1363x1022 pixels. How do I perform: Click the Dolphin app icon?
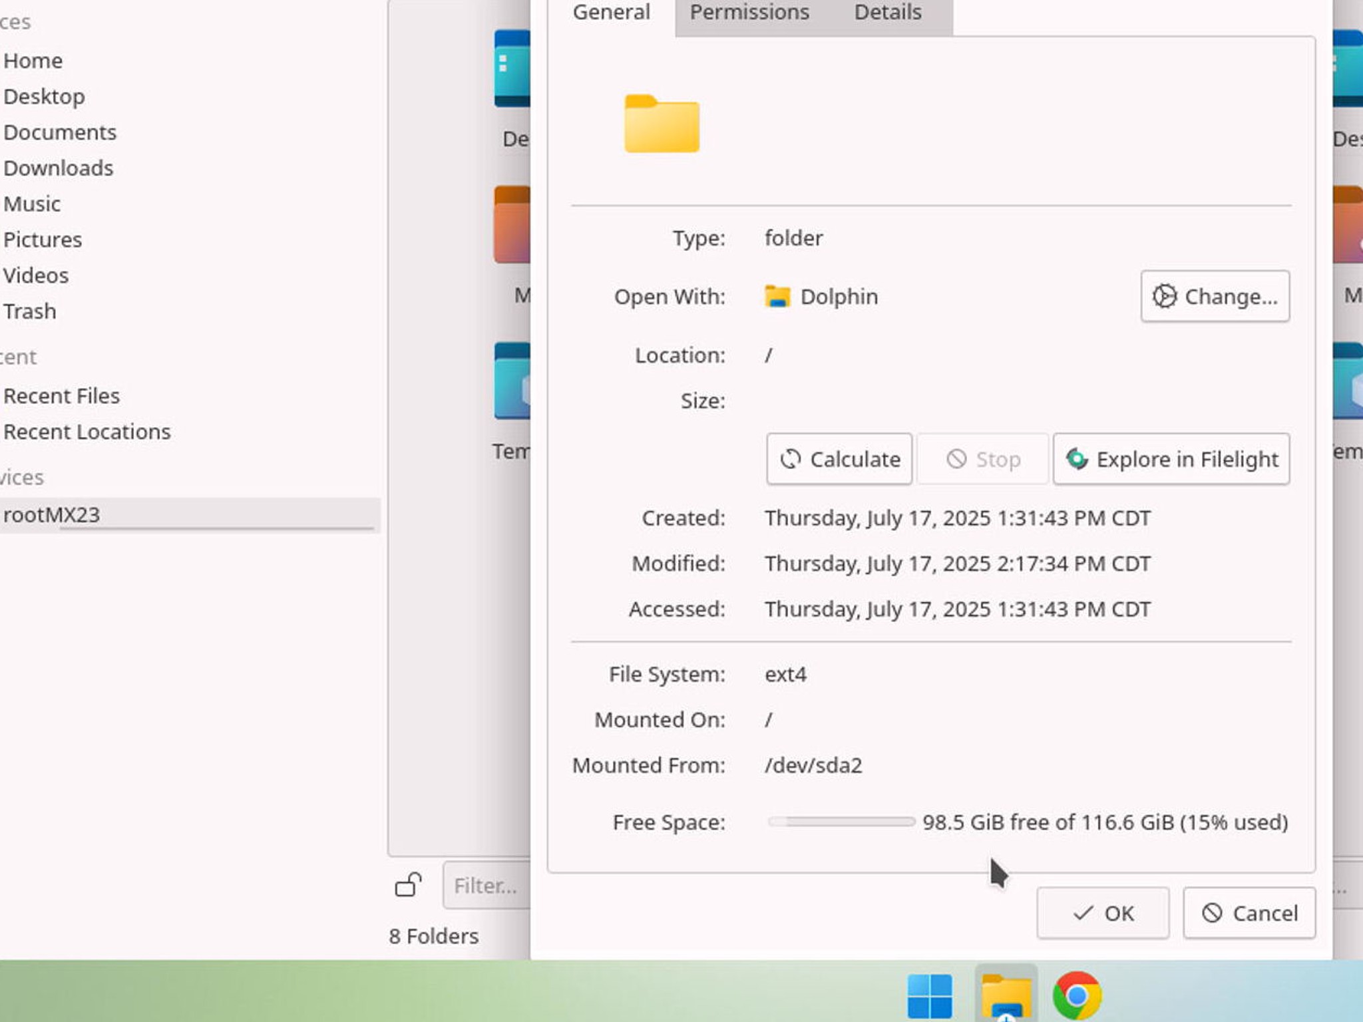tap(777, 296)
